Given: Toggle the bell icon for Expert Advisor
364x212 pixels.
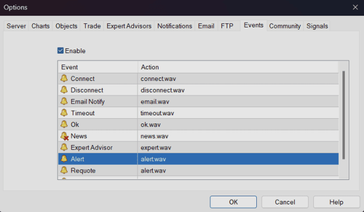Looking at the screenshot, I should 64,147.
